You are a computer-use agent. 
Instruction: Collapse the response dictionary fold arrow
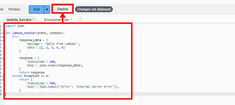(3, 58)
